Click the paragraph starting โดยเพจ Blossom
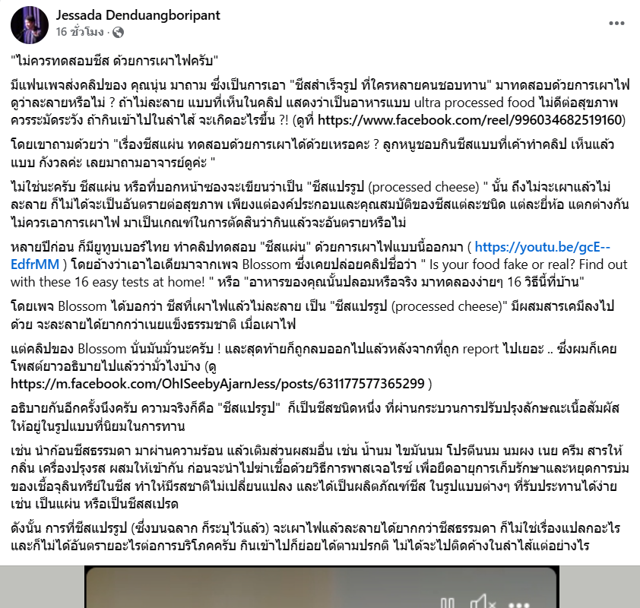 (x=312, y=315)
